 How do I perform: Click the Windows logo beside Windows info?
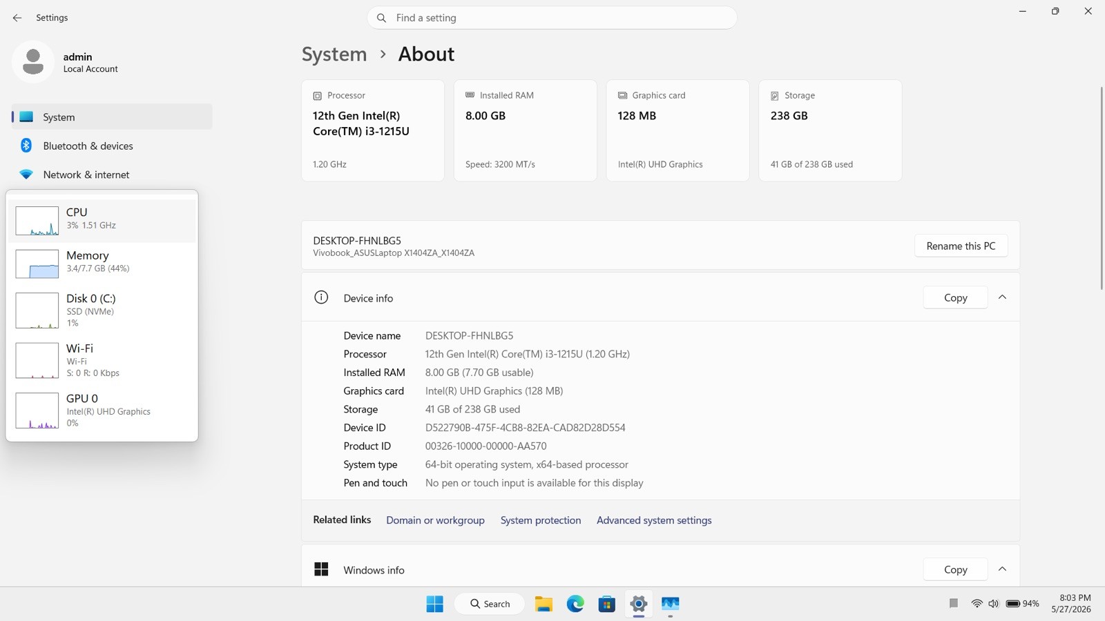point(321,569)
